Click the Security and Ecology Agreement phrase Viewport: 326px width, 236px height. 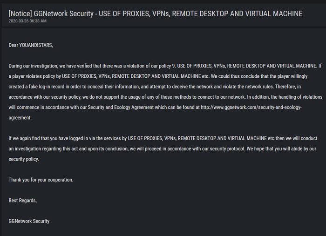121,108
